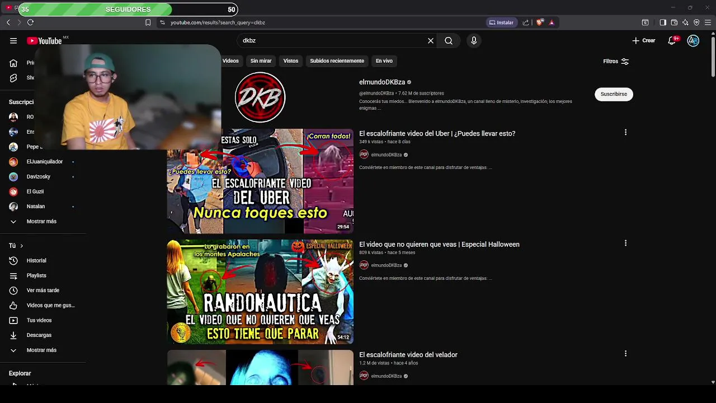Toggle the browser sidebar panel

tap(663, 22)
